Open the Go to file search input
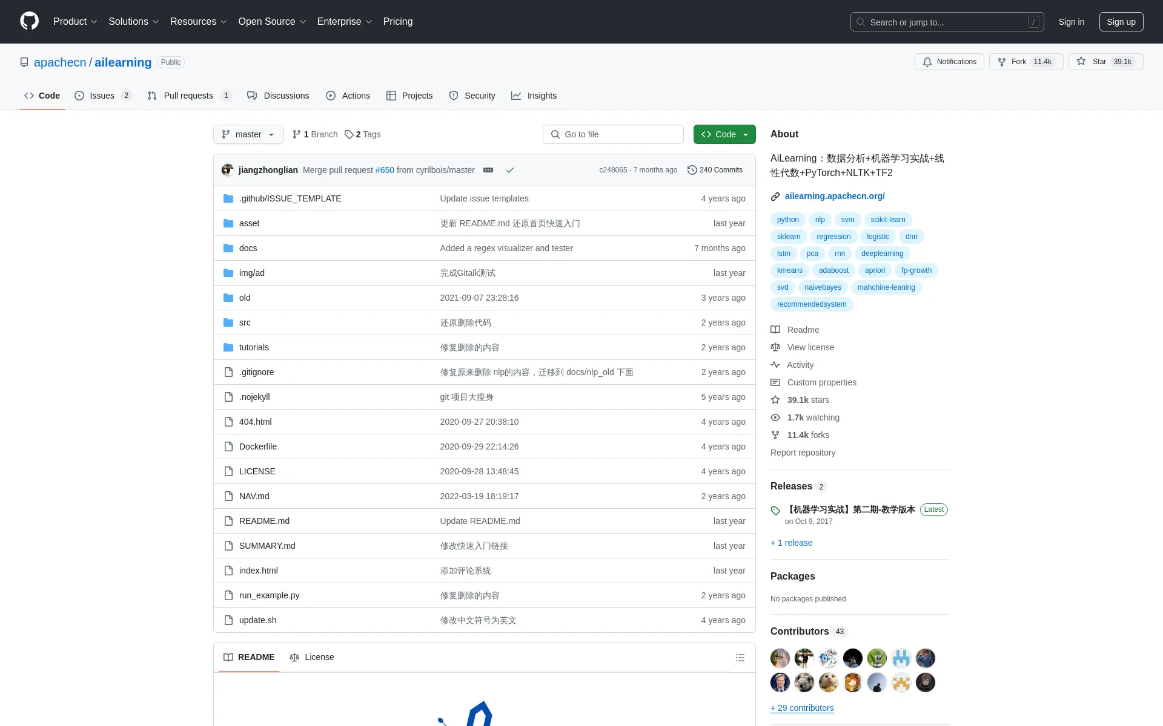Screen dimensions: 1163x726 tap(613, 134)
